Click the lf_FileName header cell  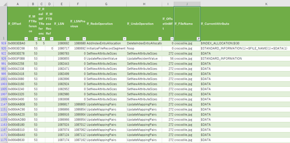pyautogui.click(x=187, y=24)
